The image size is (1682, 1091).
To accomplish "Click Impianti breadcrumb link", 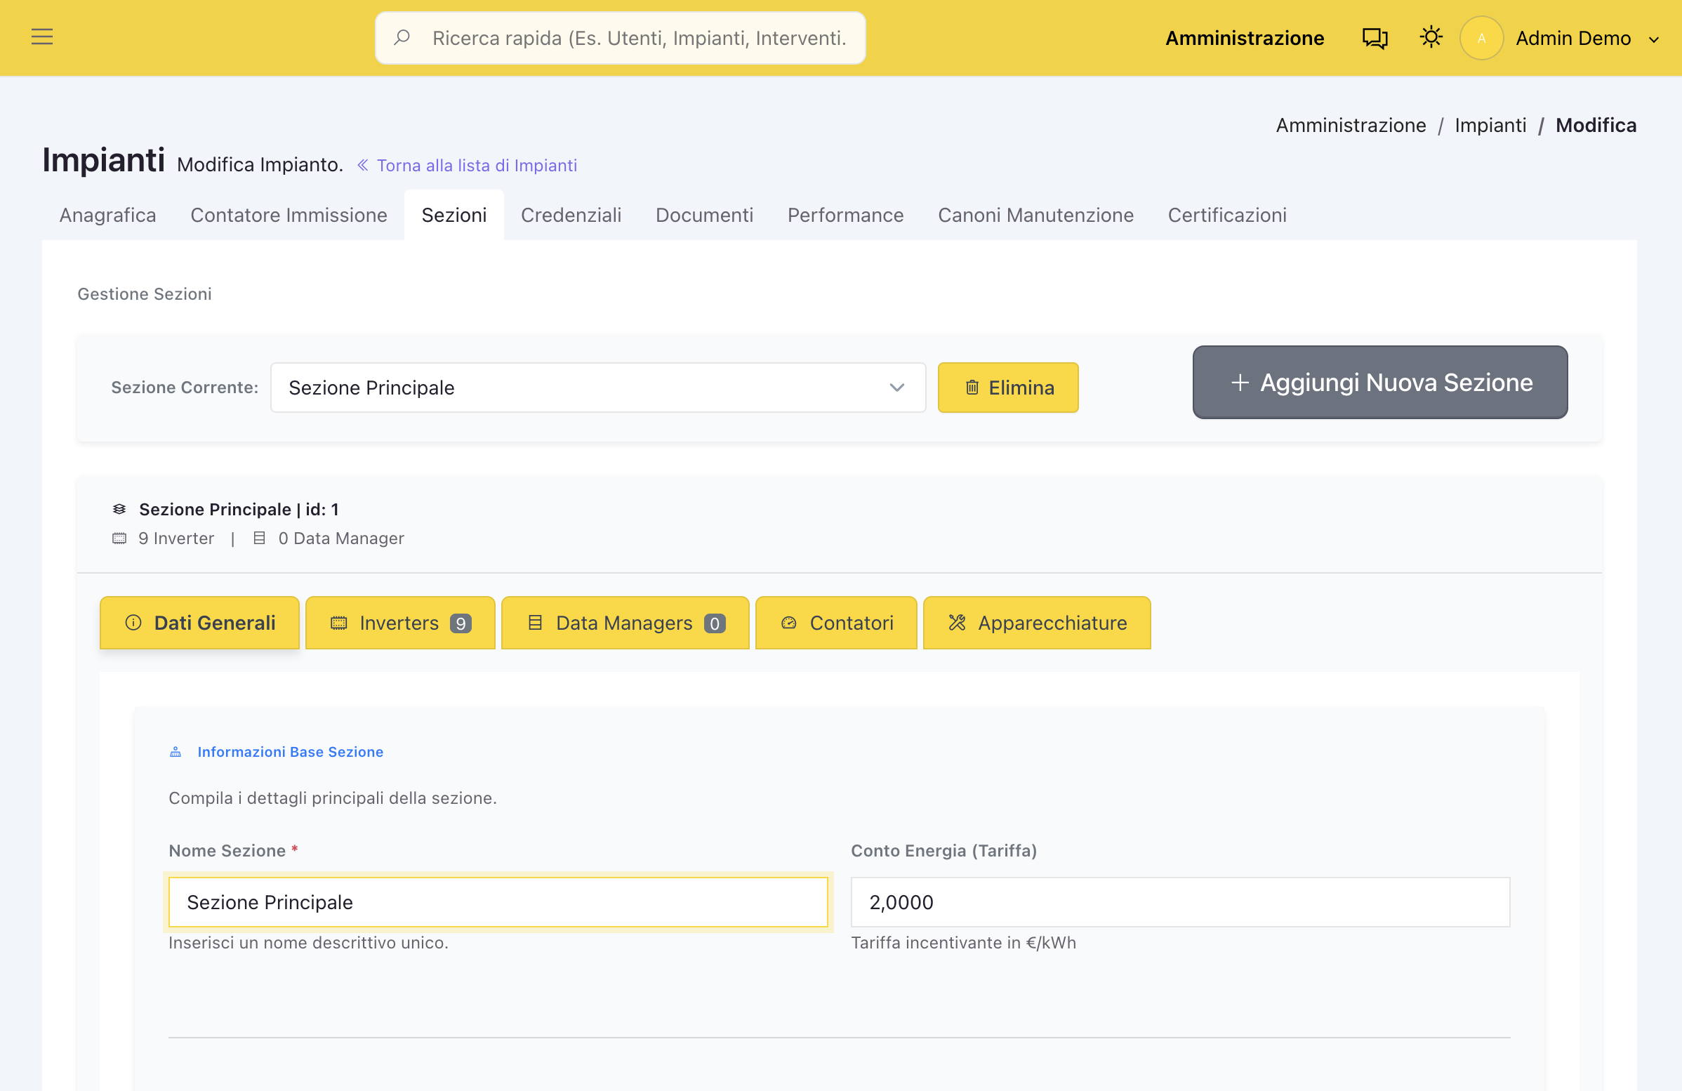I will click(x=1490, y=125).
